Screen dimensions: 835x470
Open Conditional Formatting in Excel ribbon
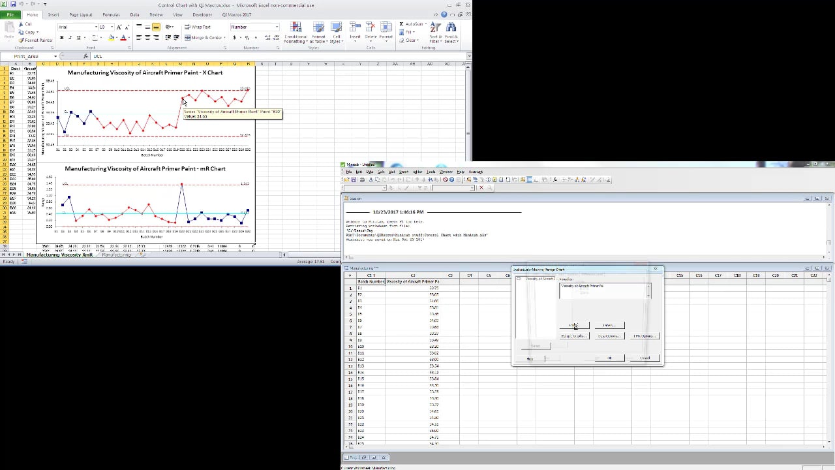click(x=296, y=33)
